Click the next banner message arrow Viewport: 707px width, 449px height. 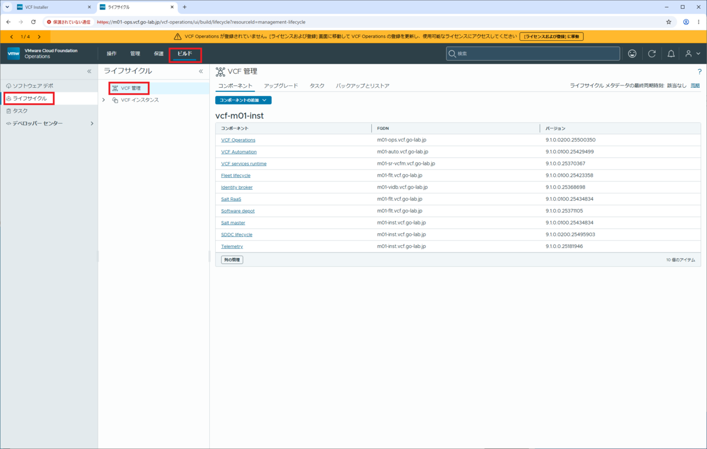tap(39, 37)
